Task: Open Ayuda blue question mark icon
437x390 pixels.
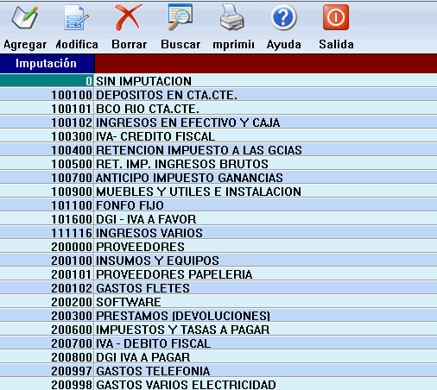Action: (x=283, y=18)
